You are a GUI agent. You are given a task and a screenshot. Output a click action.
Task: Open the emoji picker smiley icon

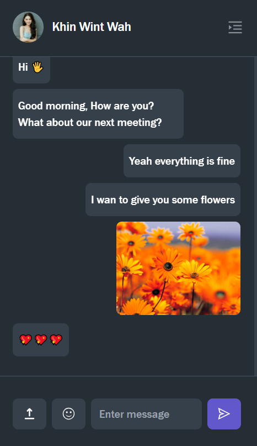(68, 414)
